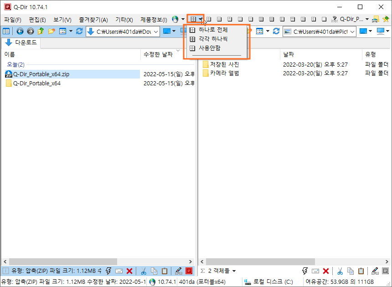Screen dimensions: 392x287
Task: Click the lightning bolt icon in left pane bottom bar
Action: click(108, 271)
